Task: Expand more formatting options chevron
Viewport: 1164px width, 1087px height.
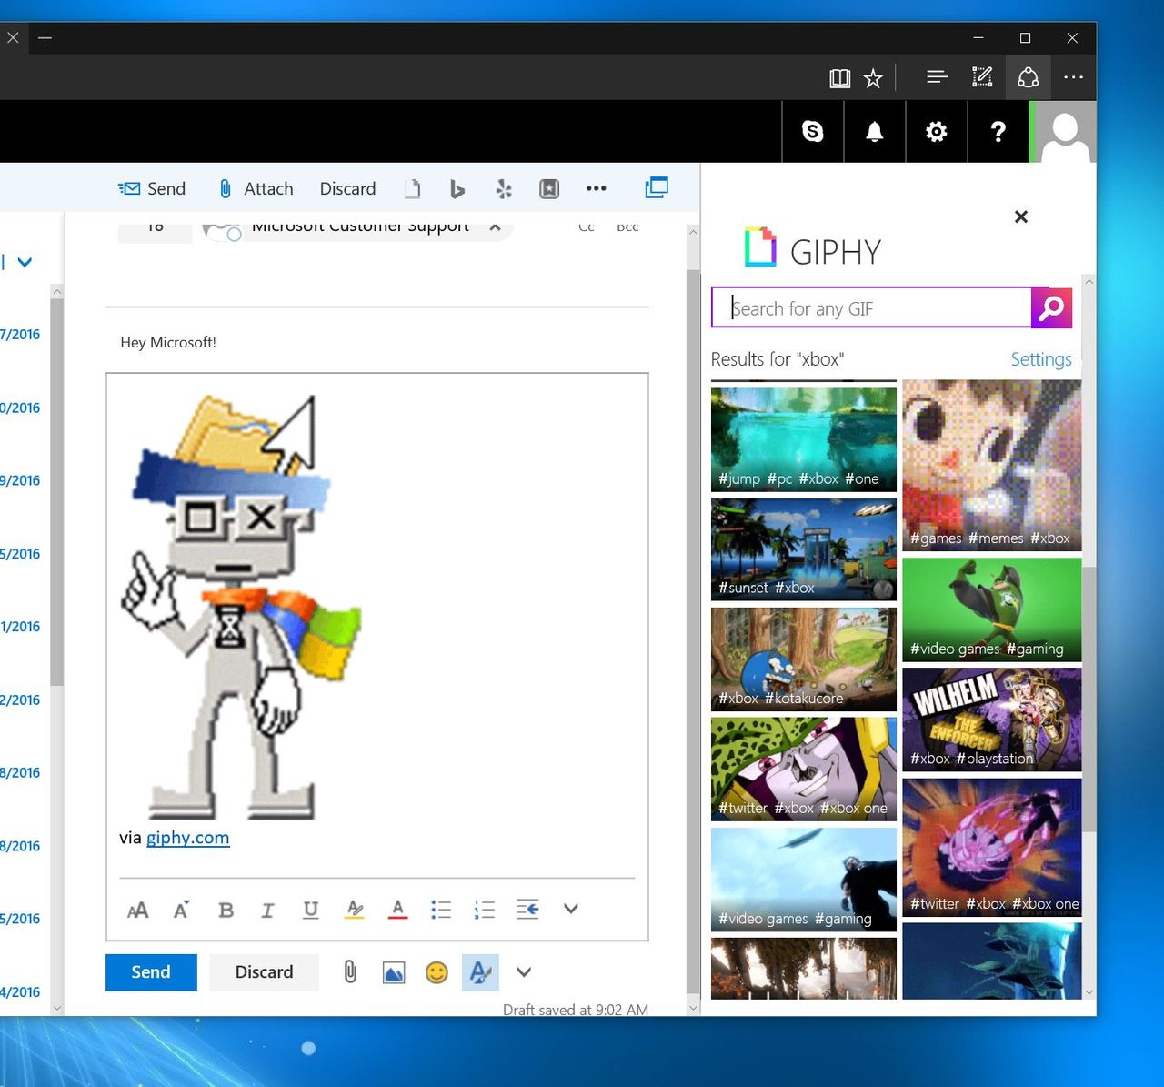Action: point(571,909)
